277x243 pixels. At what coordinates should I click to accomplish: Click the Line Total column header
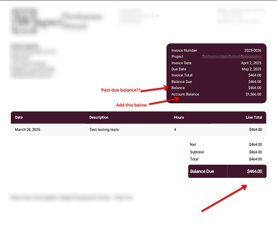click(x=254, y=118)
